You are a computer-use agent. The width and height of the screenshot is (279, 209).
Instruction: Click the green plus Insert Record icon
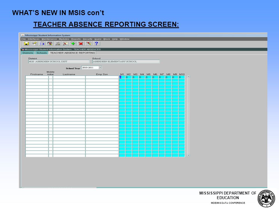coord(73,44)
